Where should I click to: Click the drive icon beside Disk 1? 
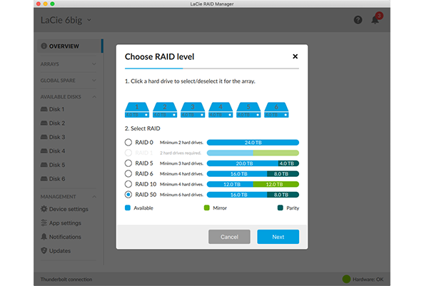[44, 109]
